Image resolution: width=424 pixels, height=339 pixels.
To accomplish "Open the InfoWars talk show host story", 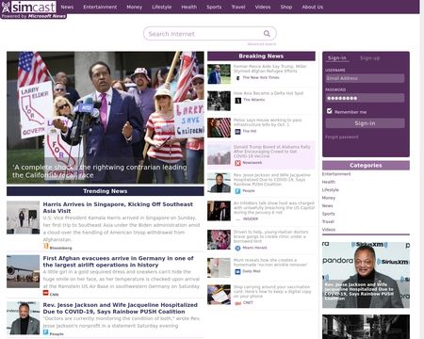I will (274, 208).
